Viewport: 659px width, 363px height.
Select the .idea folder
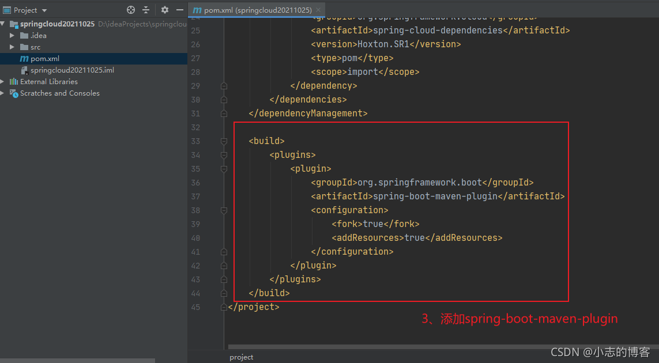click(x=38, y=36)
